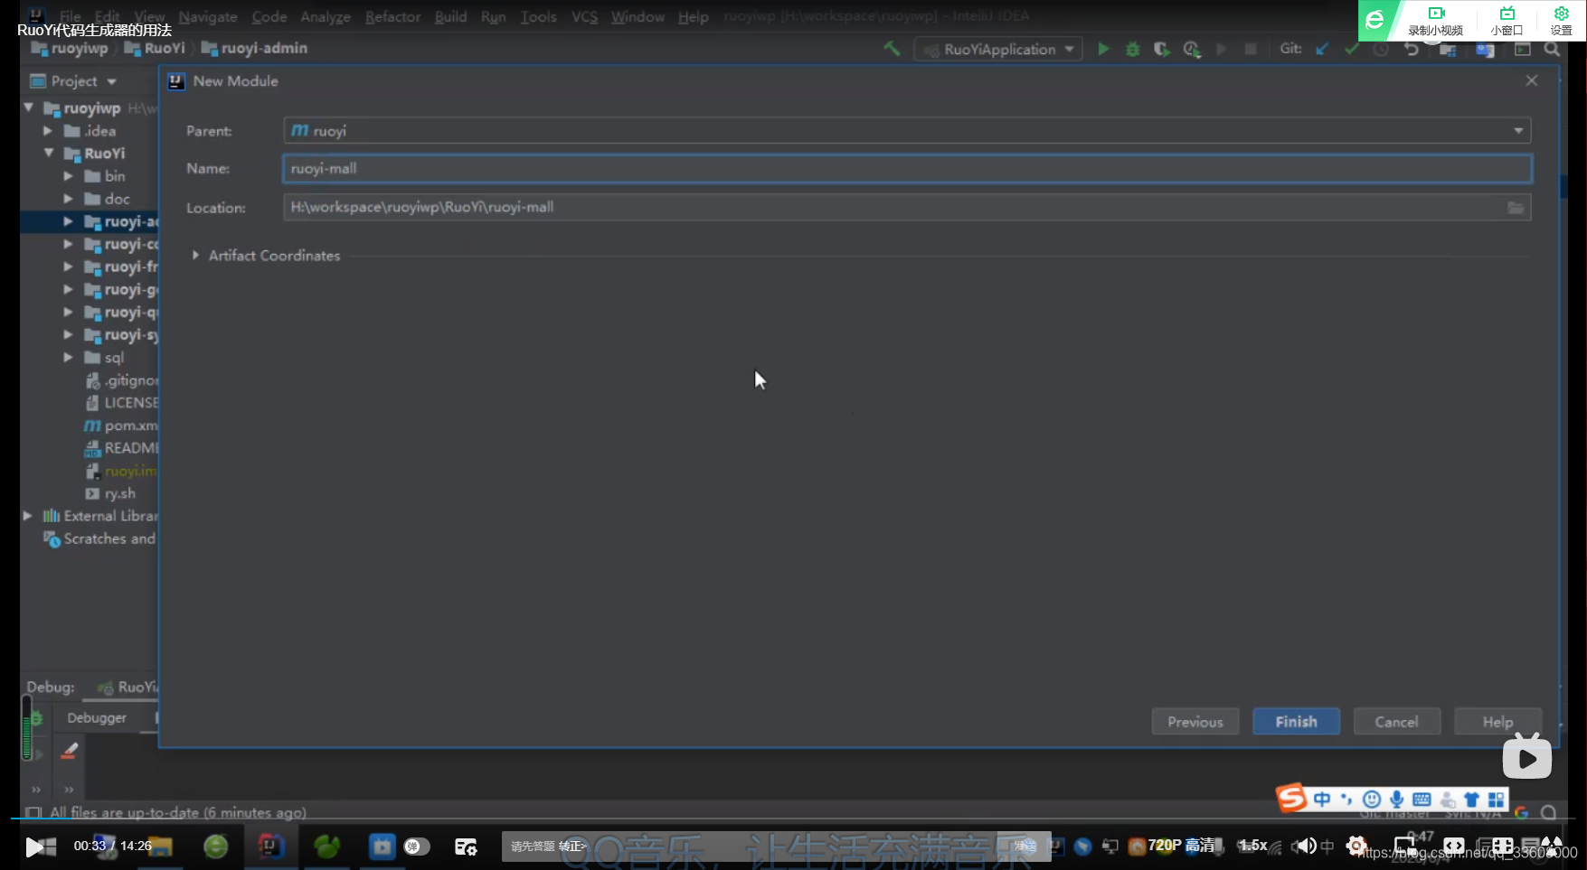Run with coverage icon
Image resolution: width=1587 pixels, height=870 pixels.
1162,49
